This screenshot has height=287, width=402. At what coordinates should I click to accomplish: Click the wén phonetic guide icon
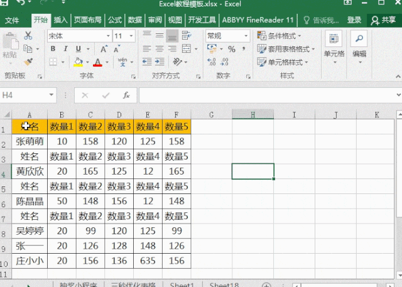tap(122, 62)
